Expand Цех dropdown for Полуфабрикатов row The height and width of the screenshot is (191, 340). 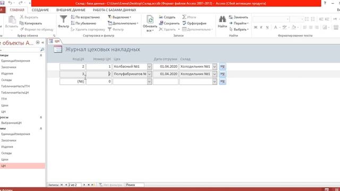[x=149, y=74]
